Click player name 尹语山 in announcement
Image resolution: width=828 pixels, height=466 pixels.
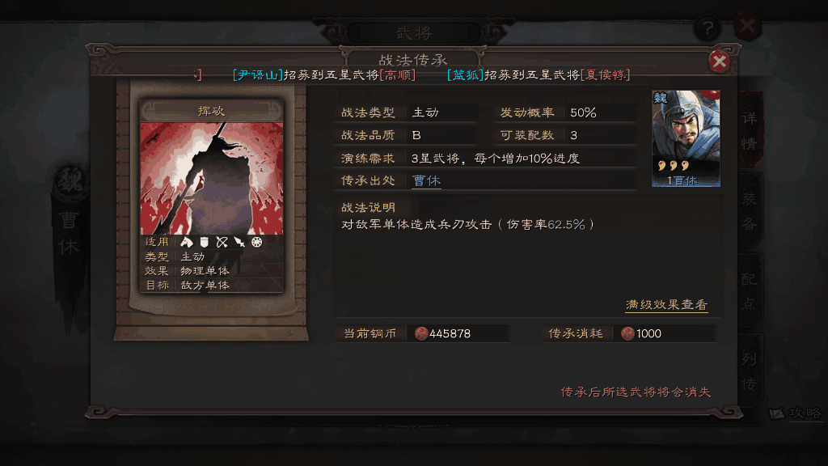[258, 75]
